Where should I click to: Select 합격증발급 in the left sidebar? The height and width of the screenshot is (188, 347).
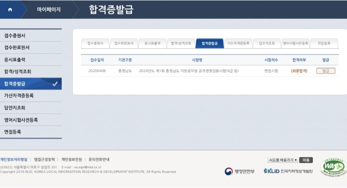coord(31,84)
